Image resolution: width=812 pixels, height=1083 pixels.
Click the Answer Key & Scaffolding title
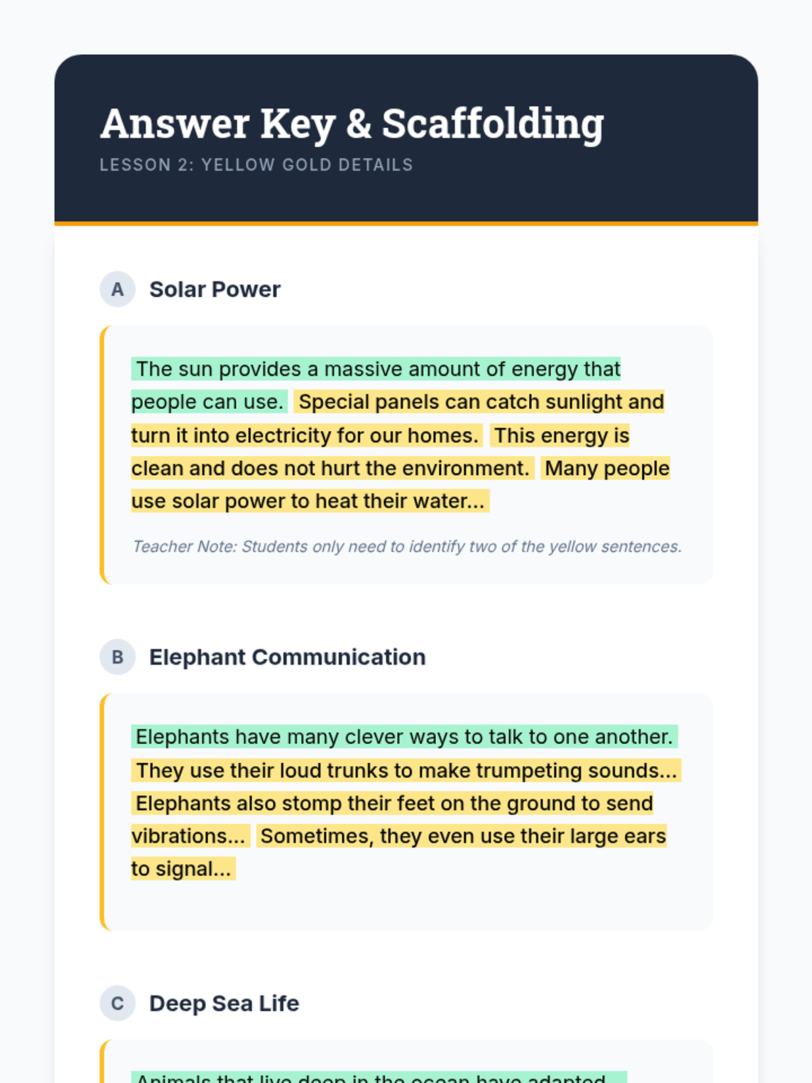coord(352,124)
